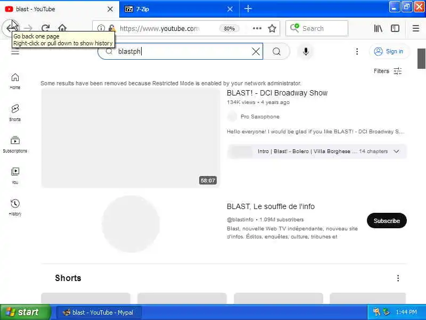Screen dimensions: 426x320
Task: Go to the browser home page
Action: [62, 28]
